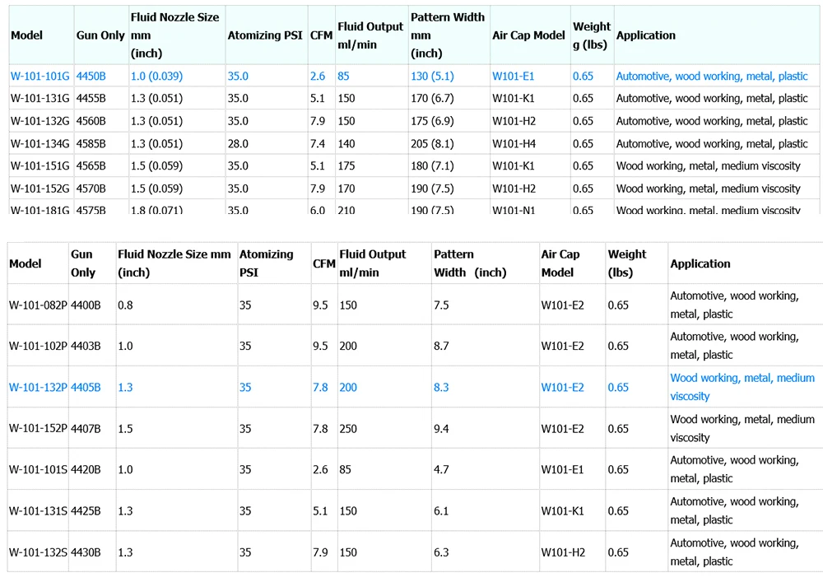This screenshot has height=582, width=823.
Task: Click the blue 'Wood working, metal, medium viscosity' link
Action: (742, 387)
